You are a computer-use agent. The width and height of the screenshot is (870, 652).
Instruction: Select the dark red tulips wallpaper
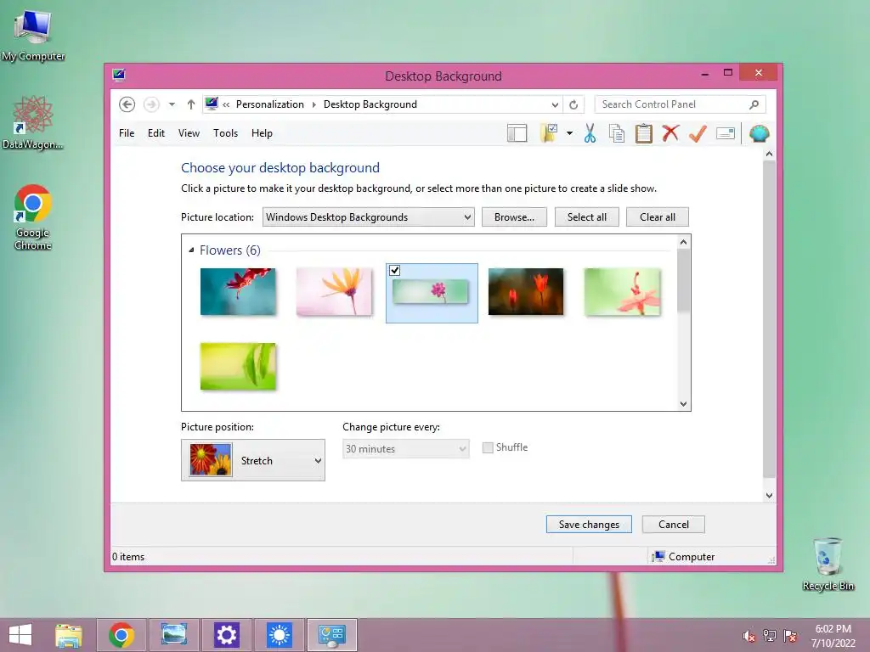tap(526, 292)
